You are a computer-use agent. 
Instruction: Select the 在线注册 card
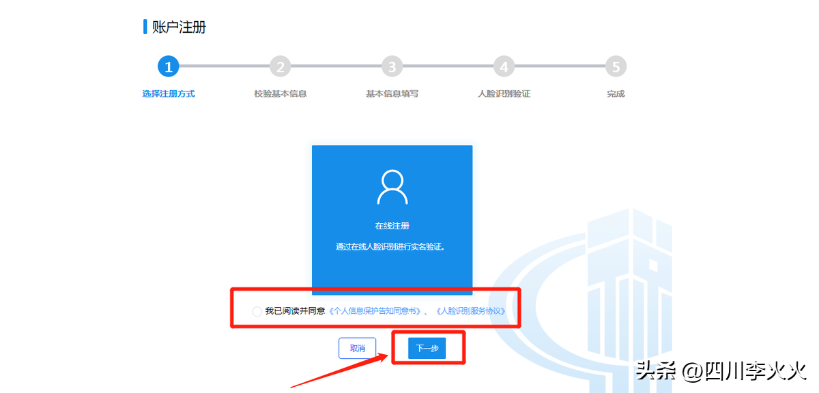[x=392, y=220]
